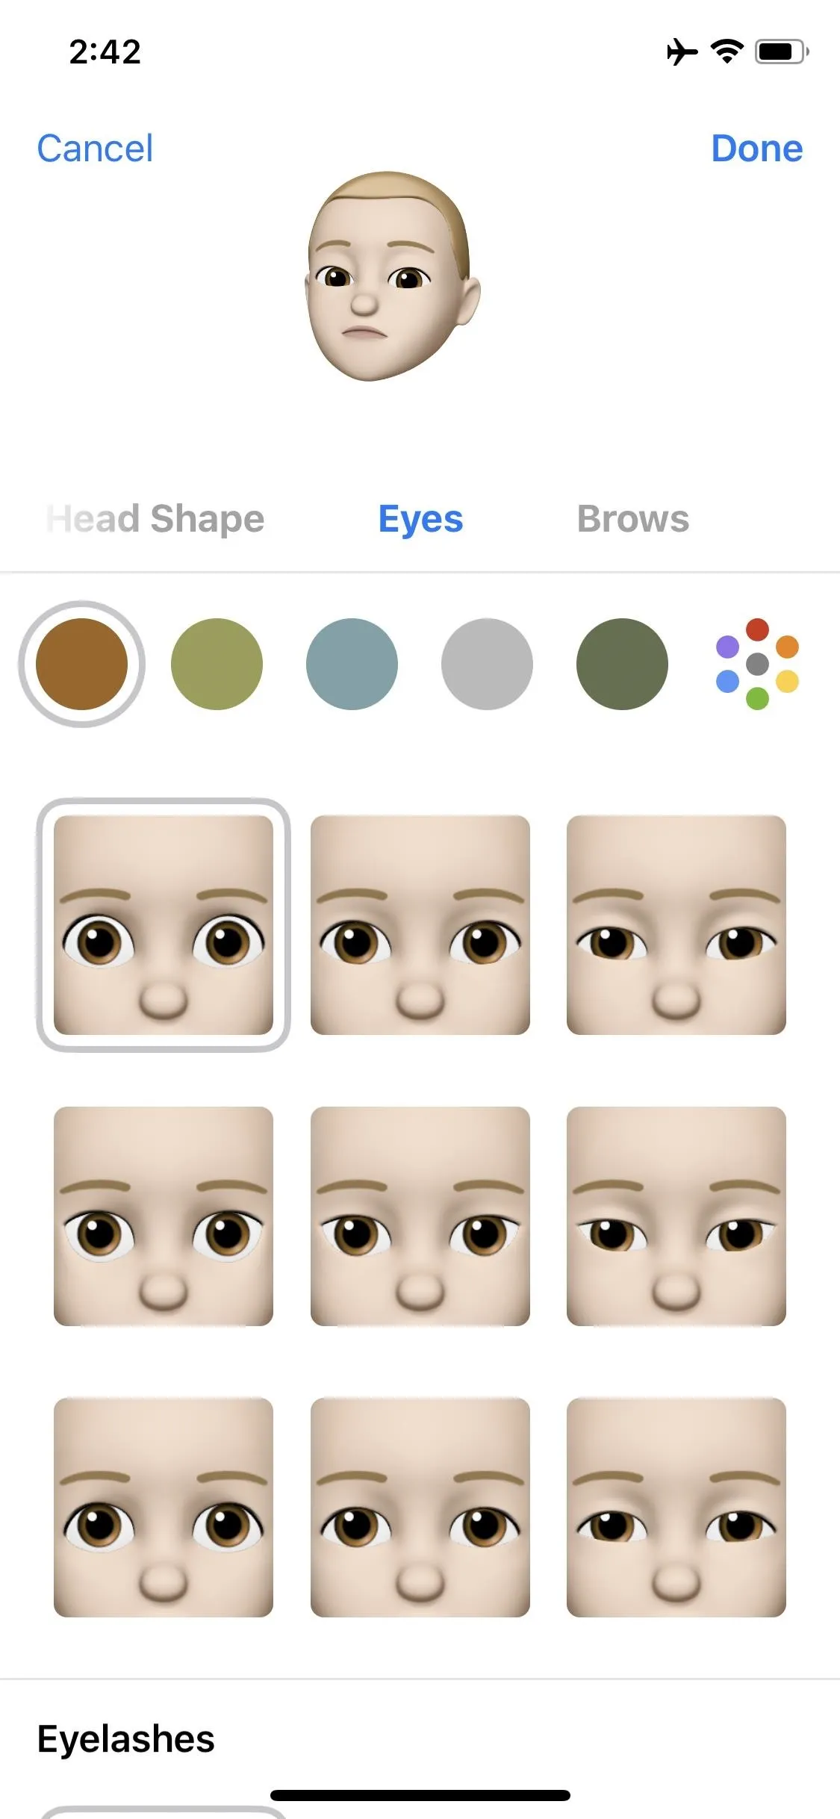The width and height of the screenshot is (840, 1819).
Task: Choose the bottom-row middle eye shape
Action: [x=420, y=1508]
